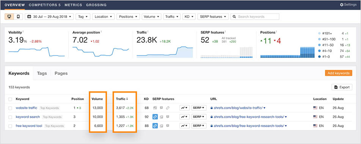Image resolution: width=361 pixels, height=144 pixels.
Task: Open the Pages tab
Action: click(x=61, y=73)
